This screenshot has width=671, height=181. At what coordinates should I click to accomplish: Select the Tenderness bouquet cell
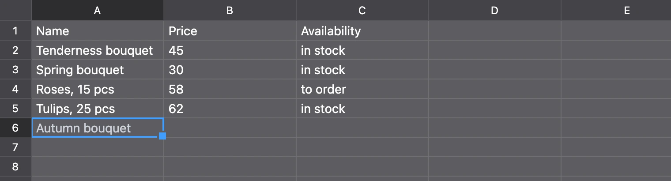pos(98,50)
